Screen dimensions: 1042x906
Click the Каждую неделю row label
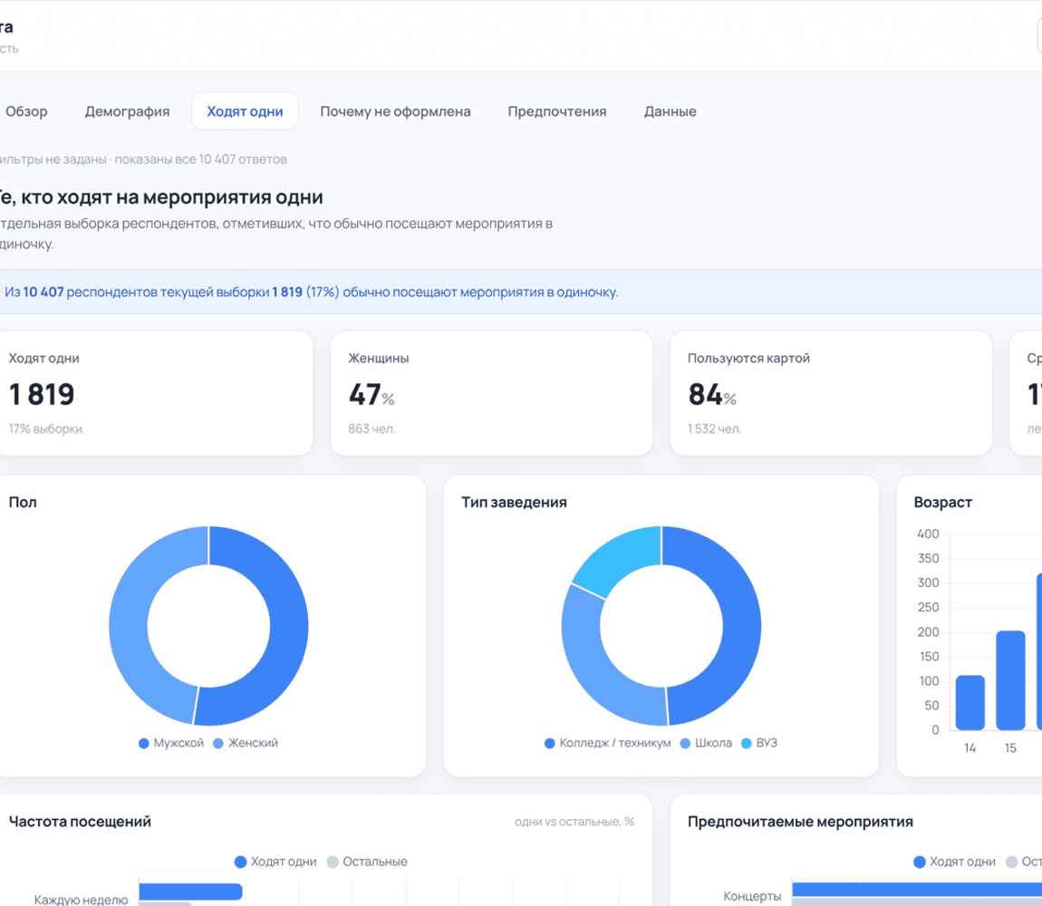tap(81, 900)
